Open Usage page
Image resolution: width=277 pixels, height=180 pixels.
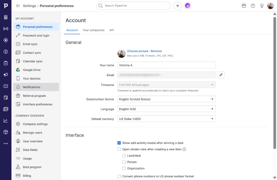point(36,158)
